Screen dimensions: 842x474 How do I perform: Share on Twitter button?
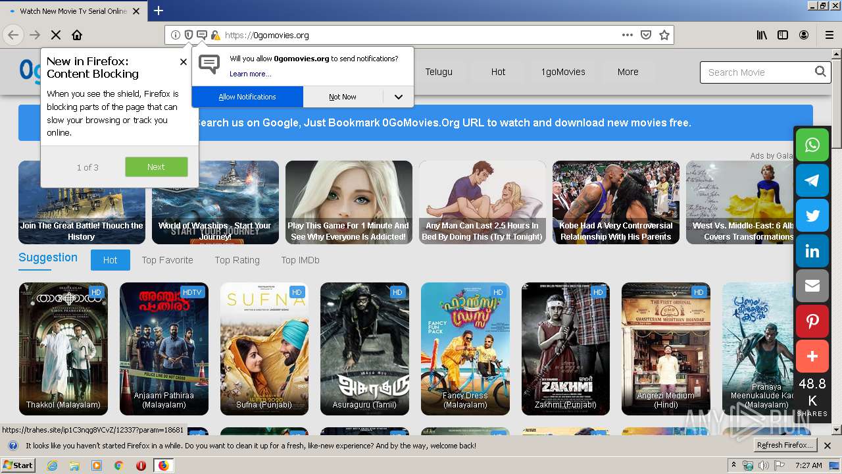(812, 216)
